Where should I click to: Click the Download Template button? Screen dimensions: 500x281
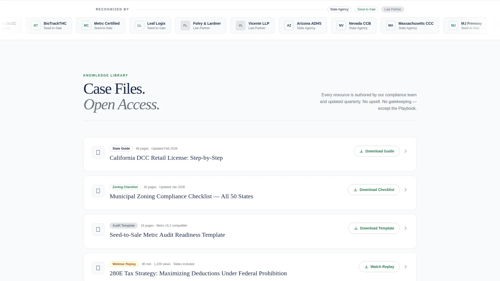click(374, 228)
